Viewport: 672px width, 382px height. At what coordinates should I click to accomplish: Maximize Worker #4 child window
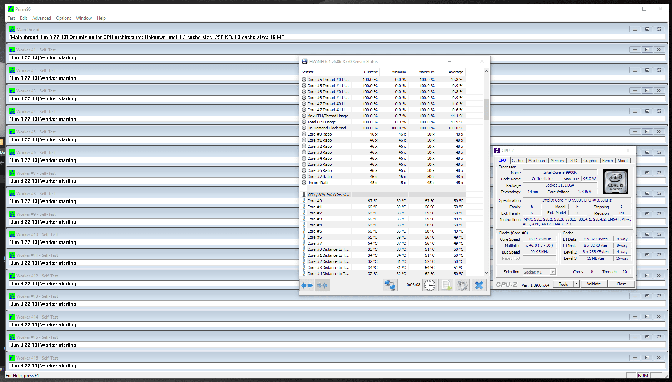point(647,111)
